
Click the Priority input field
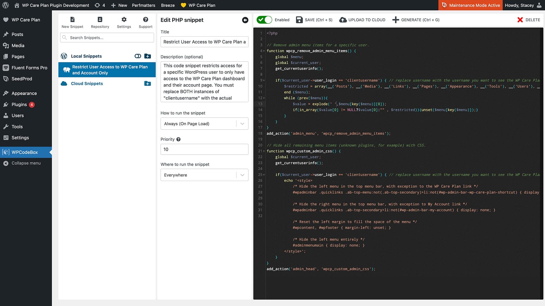point(204,149)
